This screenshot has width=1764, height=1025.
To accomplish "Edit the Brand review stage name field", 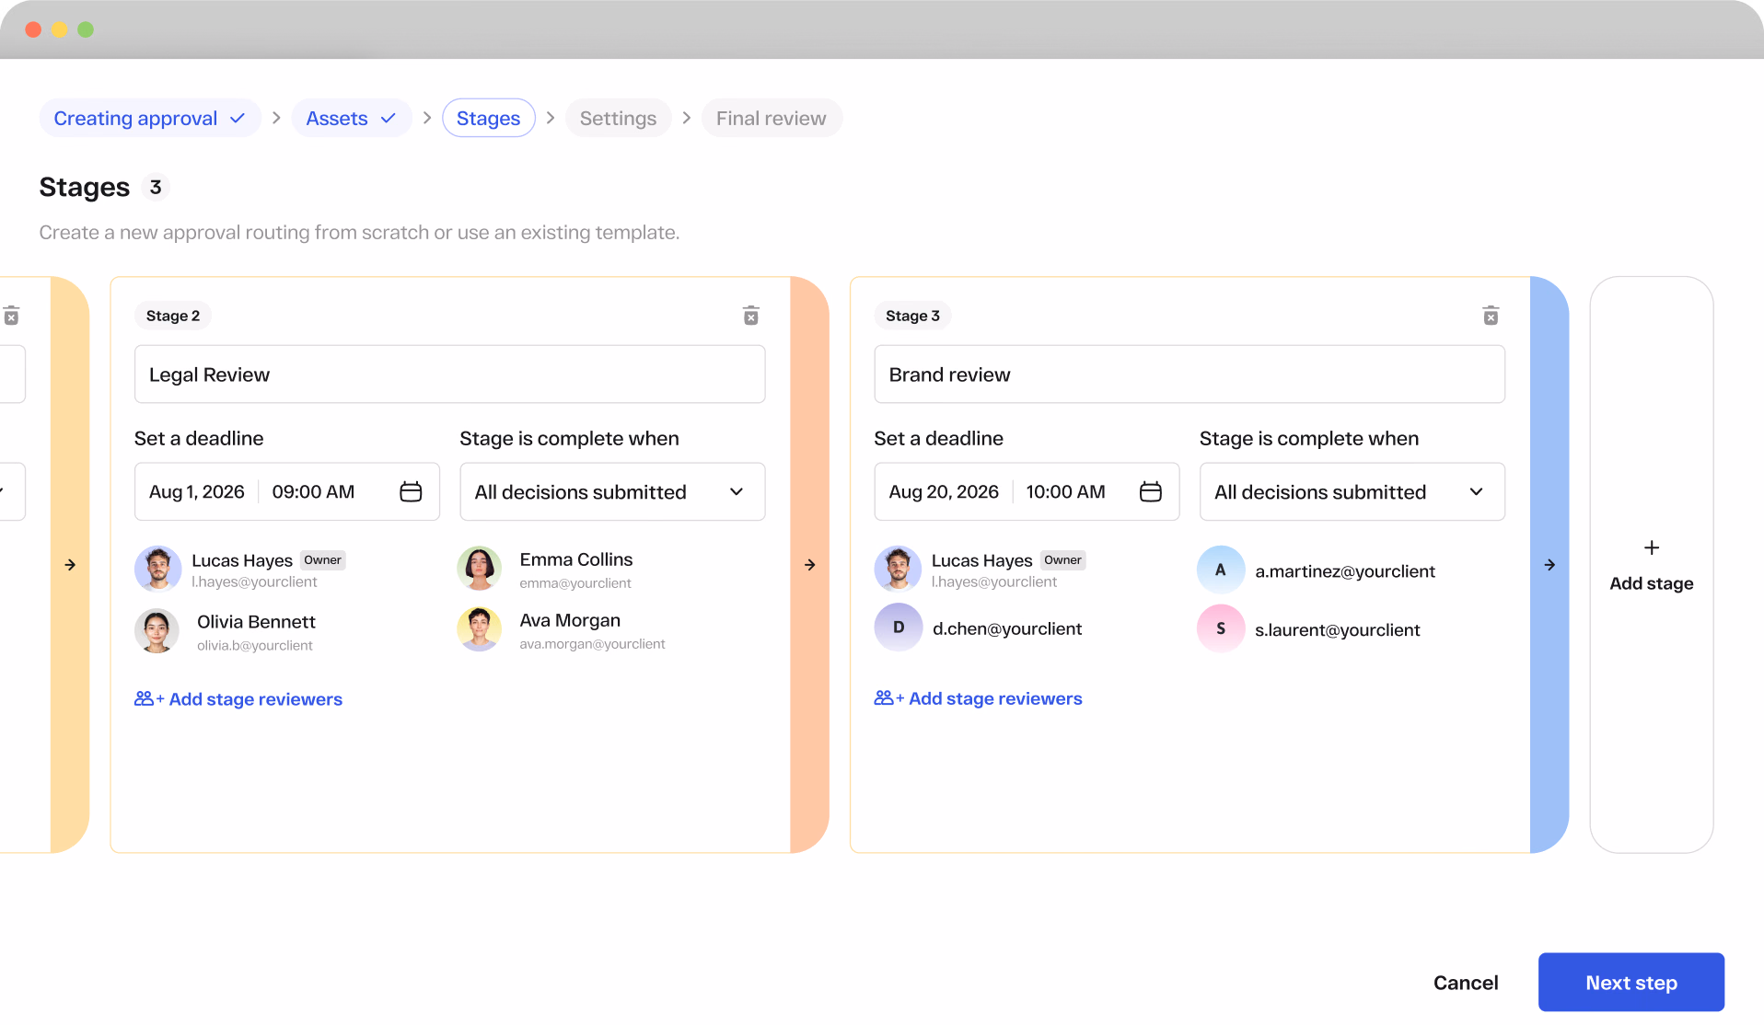I will pos(1189,374).
